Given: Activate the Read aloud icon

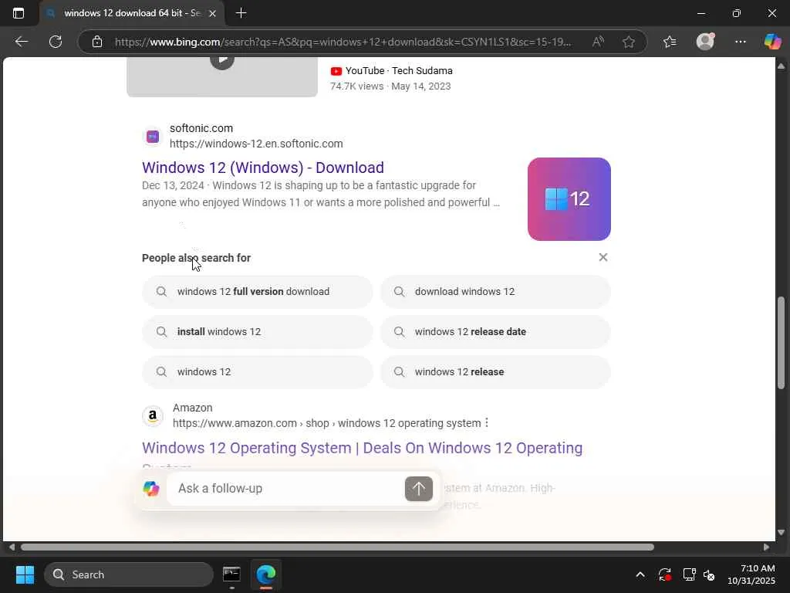Looking at the screenshot, I should [x=598, y=42].
